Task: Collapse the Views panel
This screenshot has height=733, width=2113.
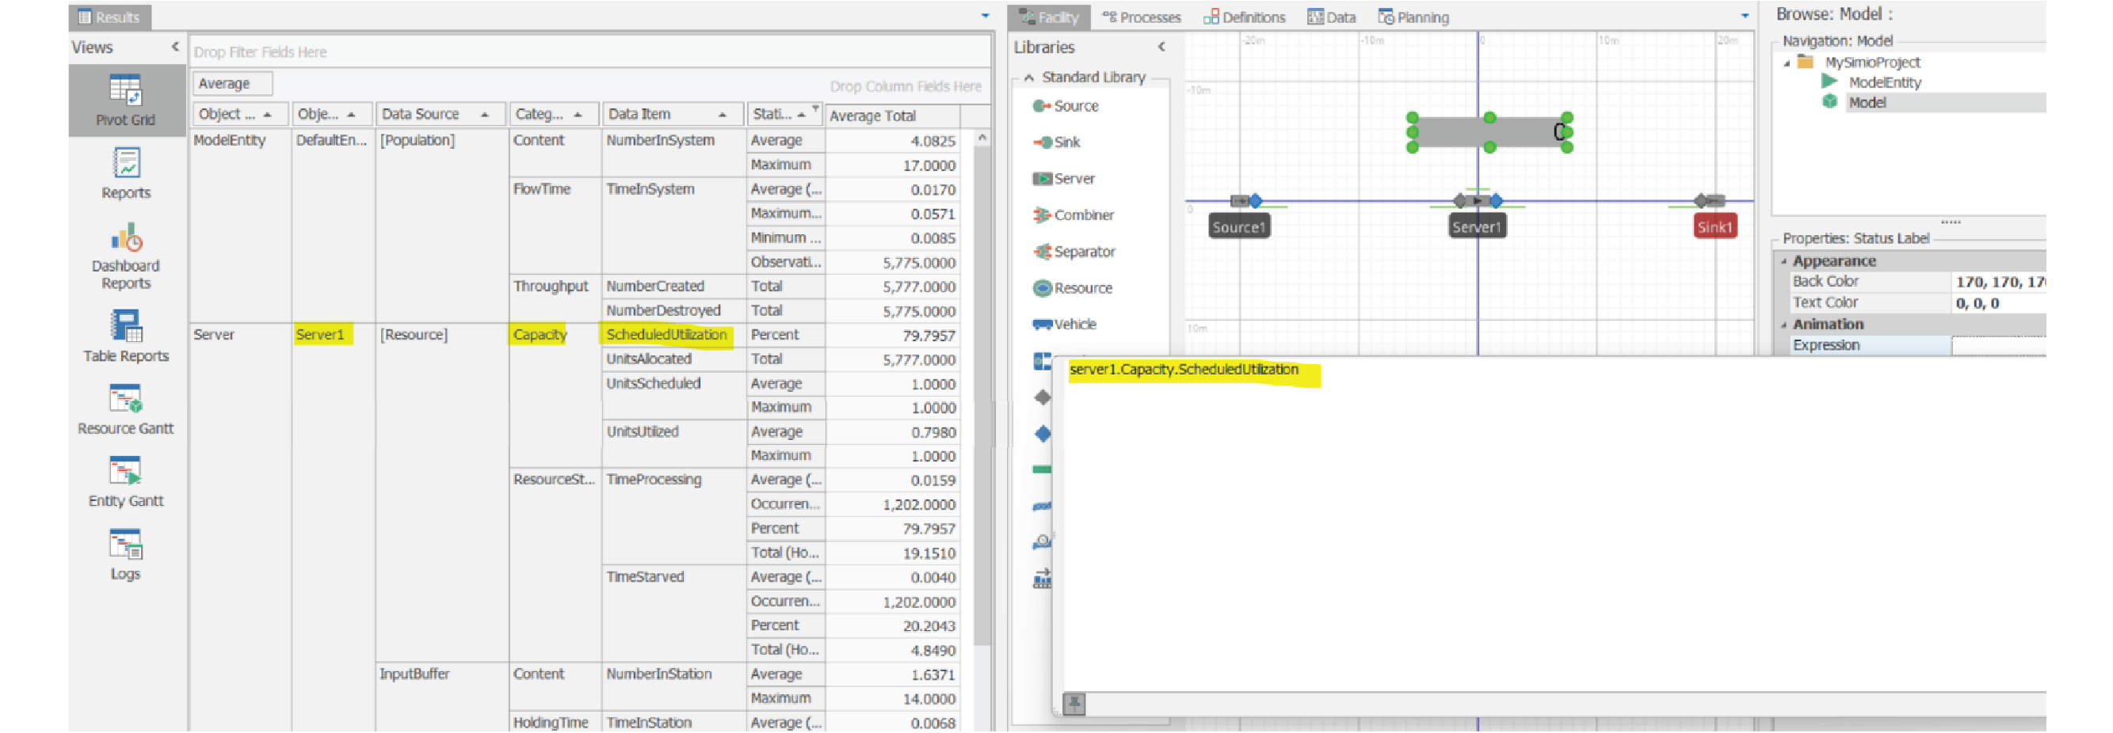Action: (175, 47)
